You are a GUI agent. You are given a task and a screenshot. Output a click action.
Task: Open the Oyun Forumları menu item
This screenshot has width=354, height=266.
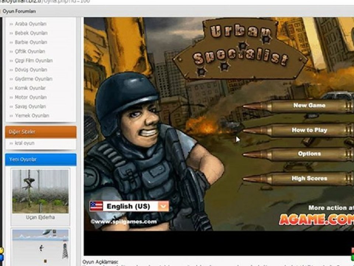pyautogui.click(x=19, y=11)
